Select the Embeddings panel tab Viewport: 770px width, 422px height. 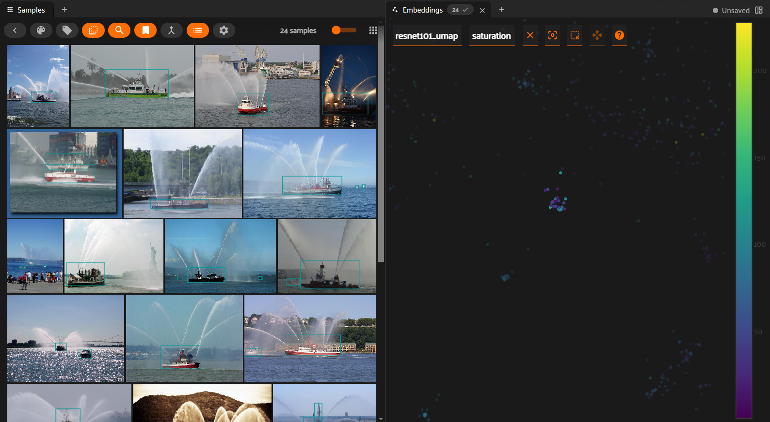pyautogui.click(x=422, y=10)
